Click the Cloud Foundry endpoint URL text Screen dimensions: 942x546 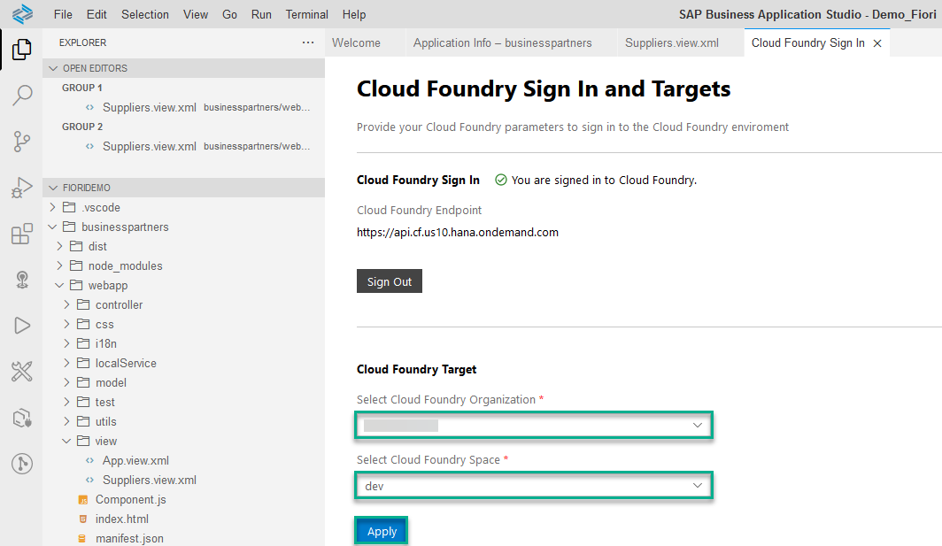(458, 233)
